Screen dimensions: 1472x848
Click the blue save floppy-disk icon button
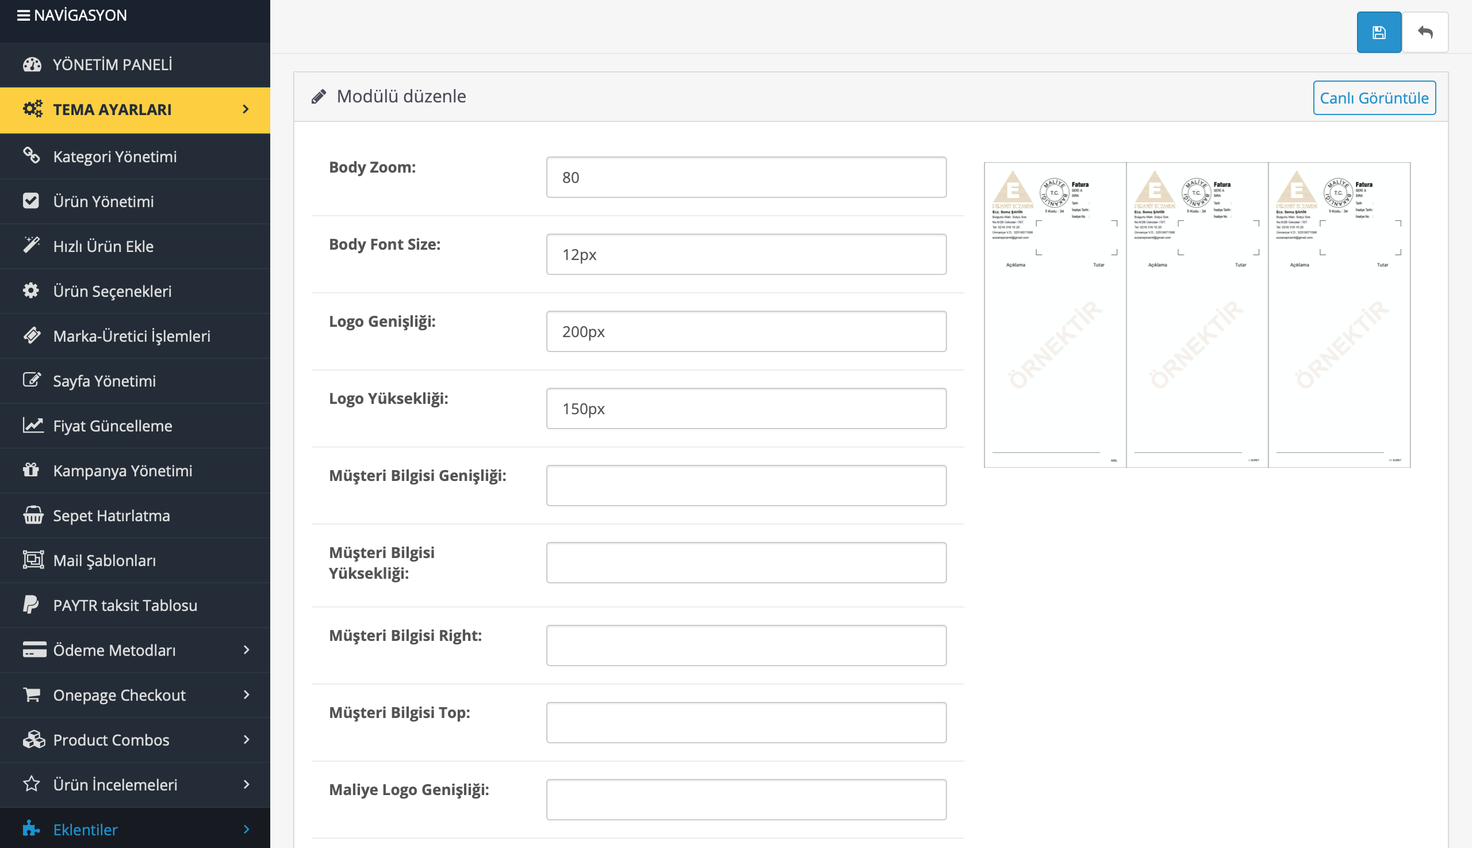click(x=1378, y=33)
